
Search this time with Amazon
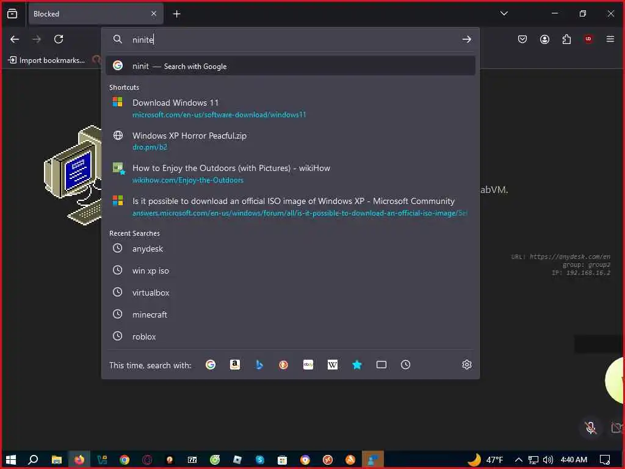click(x=235, y=365)
